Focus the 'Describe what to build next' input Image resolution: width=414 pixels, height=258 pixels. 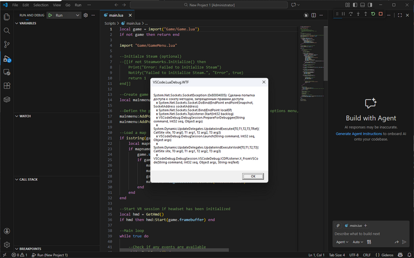371,234
